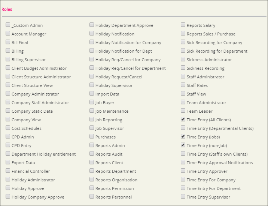Enable the CPD Admin role

pos(8,137)
